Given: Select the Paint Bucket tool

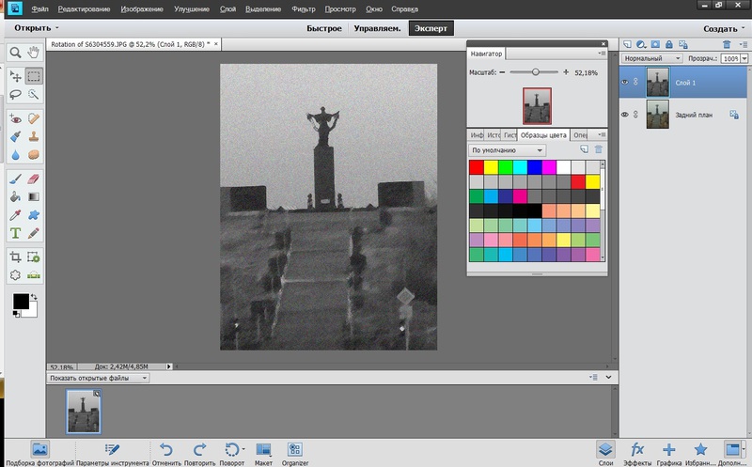Looking at the screenshot, I should (x=15, y=197).
